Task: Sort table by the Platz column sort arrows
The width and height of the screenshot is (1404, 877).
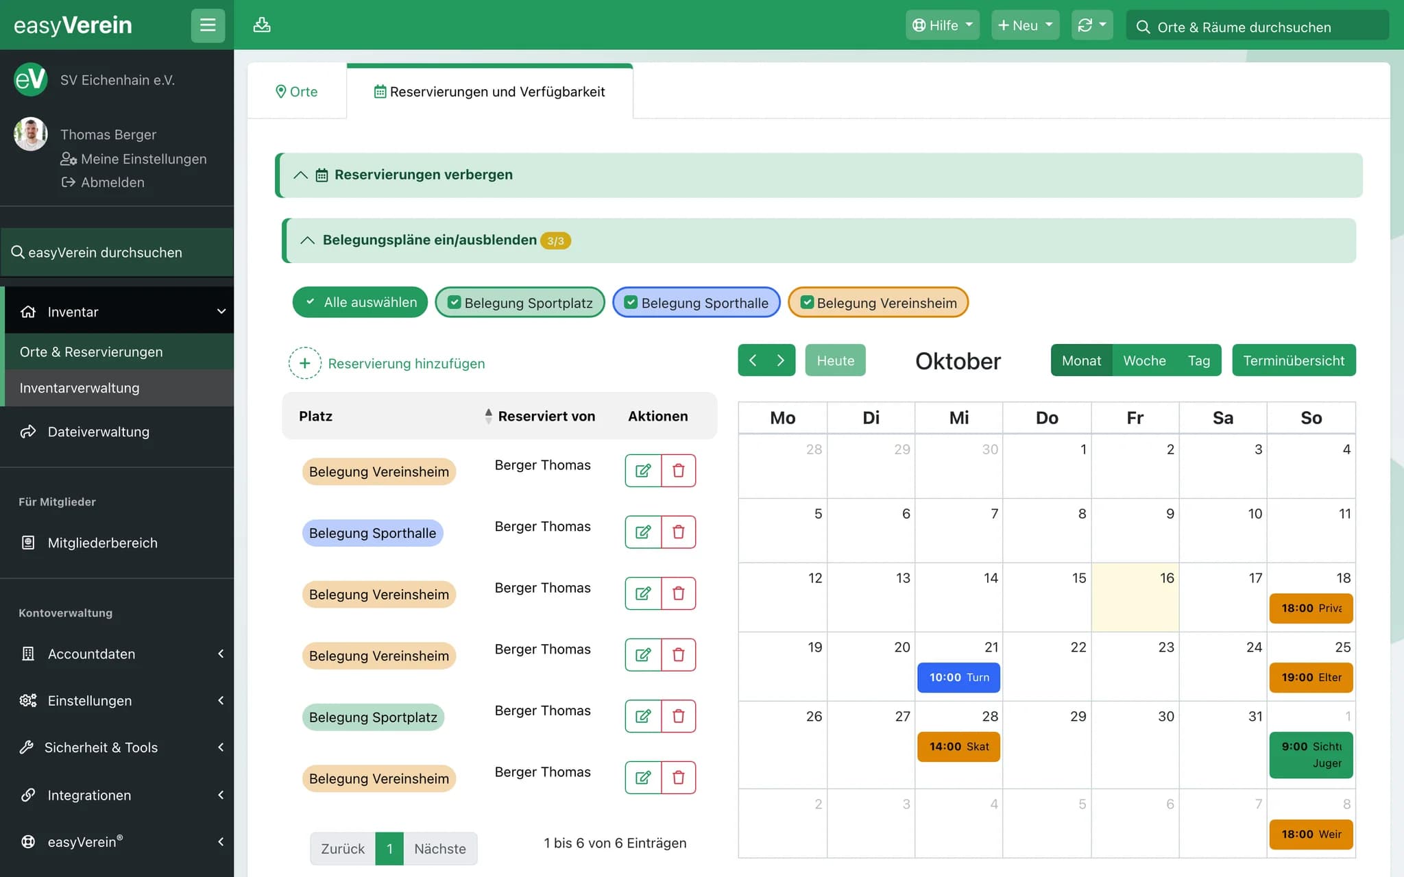Action: tap(488, 416)
